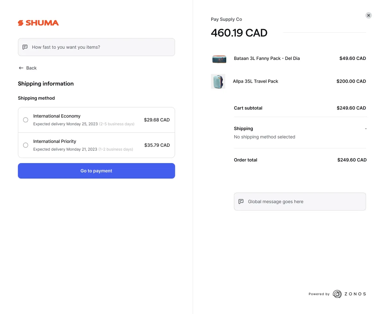Click the Global message goes here banner
Image resolution: width=384 pixels, height=314 pixels.
tap(300, 202)
